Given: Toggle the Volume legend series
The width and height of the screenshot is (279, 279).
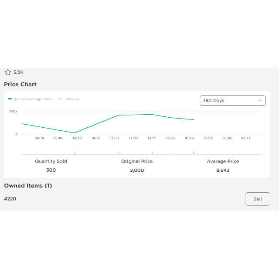Looking at the screenshot, I should 68,99.
